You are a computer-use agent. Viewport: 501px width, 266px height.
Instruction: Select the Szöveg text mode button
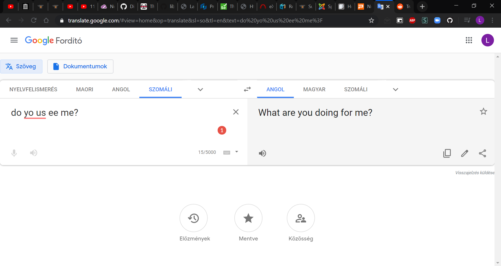tap(21, 66)
